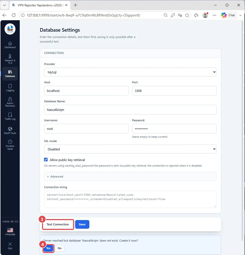This screenshot has height=255, width=245.
Task: Translate this page icon
Action: tap(180, 15)
